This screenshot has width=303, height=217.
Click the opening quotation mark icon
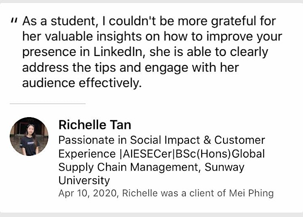14,20
